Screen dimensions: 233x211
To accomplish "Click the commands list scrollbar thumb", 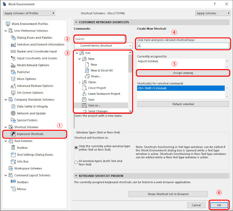I will 130,64.
